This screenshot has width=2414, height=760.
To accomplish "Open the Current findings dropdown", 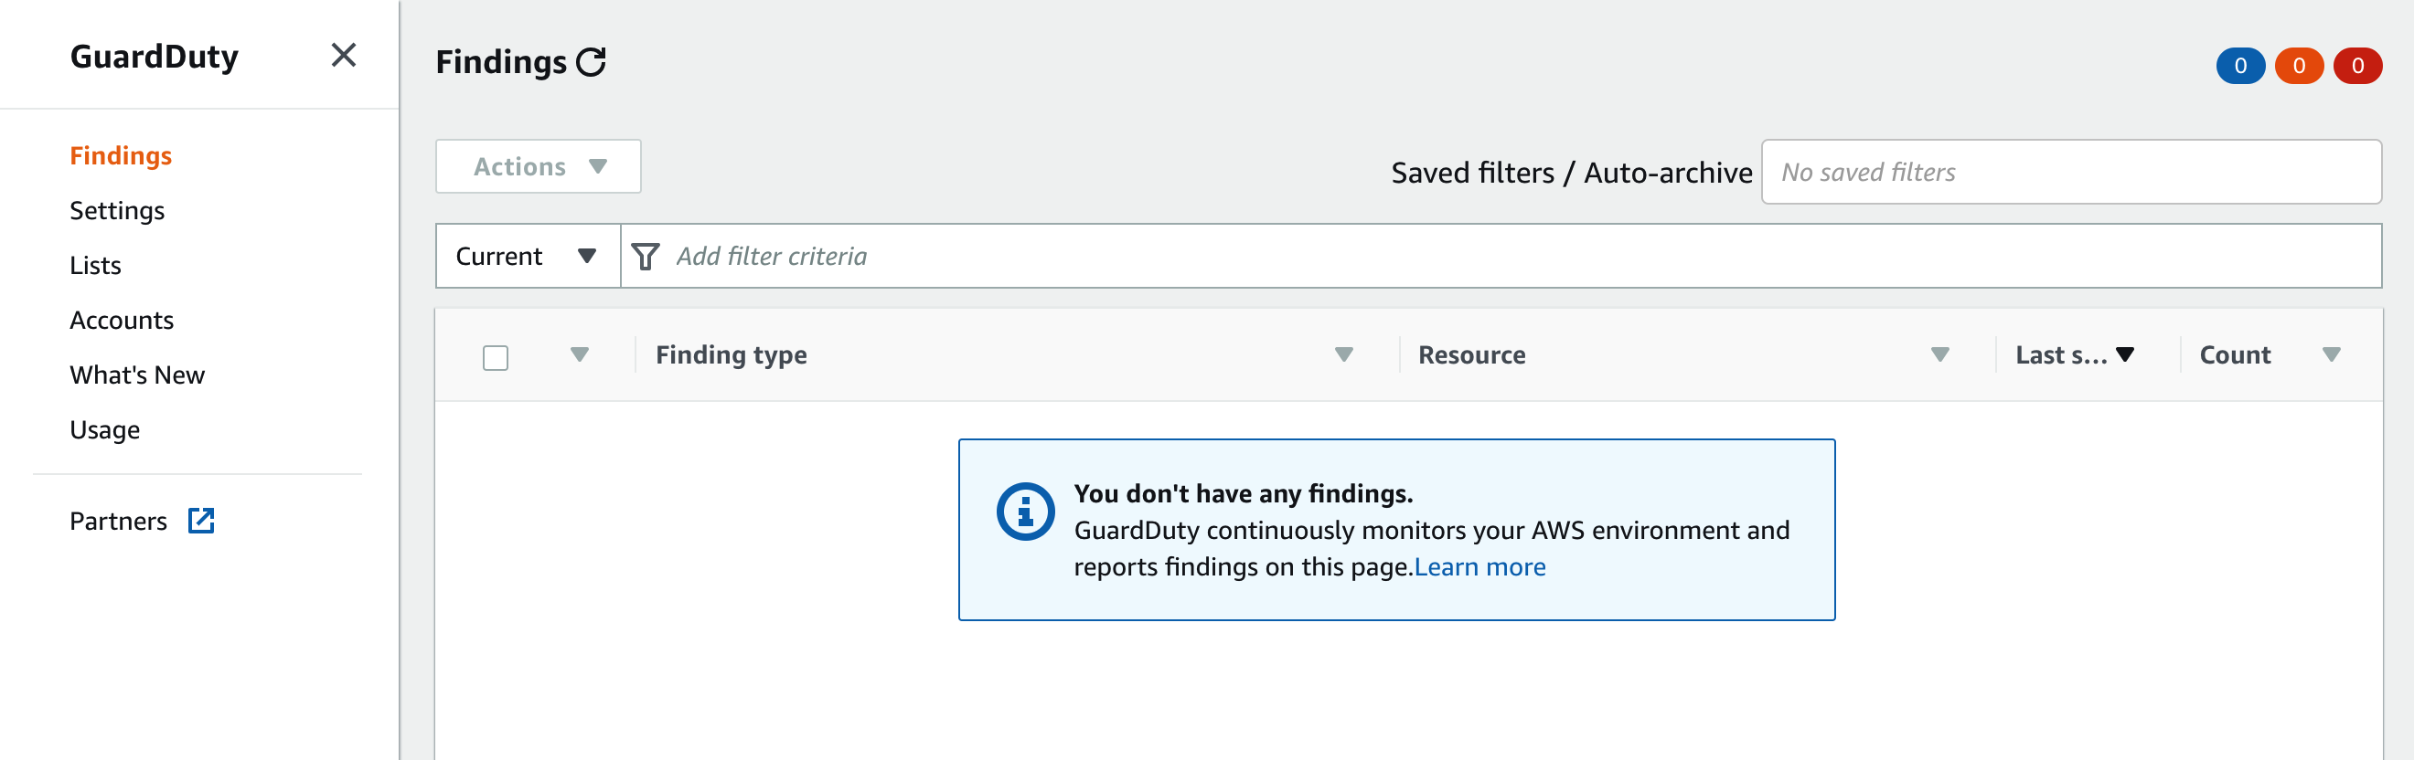I will tap(528, 256).
